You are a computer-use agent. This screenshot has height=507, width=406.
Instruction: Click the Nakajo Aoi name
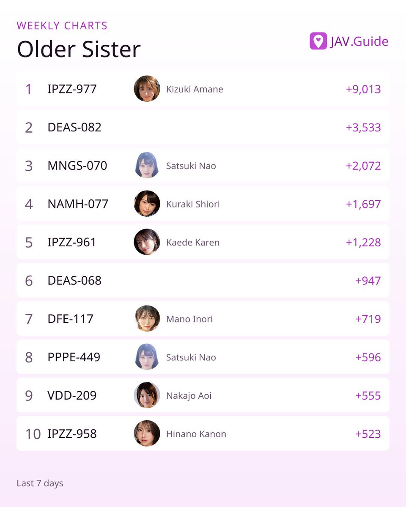pos(189,396)
